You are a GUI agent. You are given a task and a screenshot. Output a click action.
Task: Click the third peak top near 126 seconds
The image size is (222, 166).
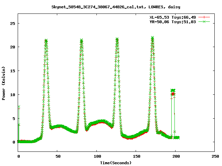click(117, 39)
